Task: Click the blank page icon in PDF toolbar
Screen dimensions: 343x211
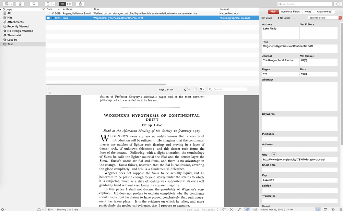Action: [x=195, y=89]
